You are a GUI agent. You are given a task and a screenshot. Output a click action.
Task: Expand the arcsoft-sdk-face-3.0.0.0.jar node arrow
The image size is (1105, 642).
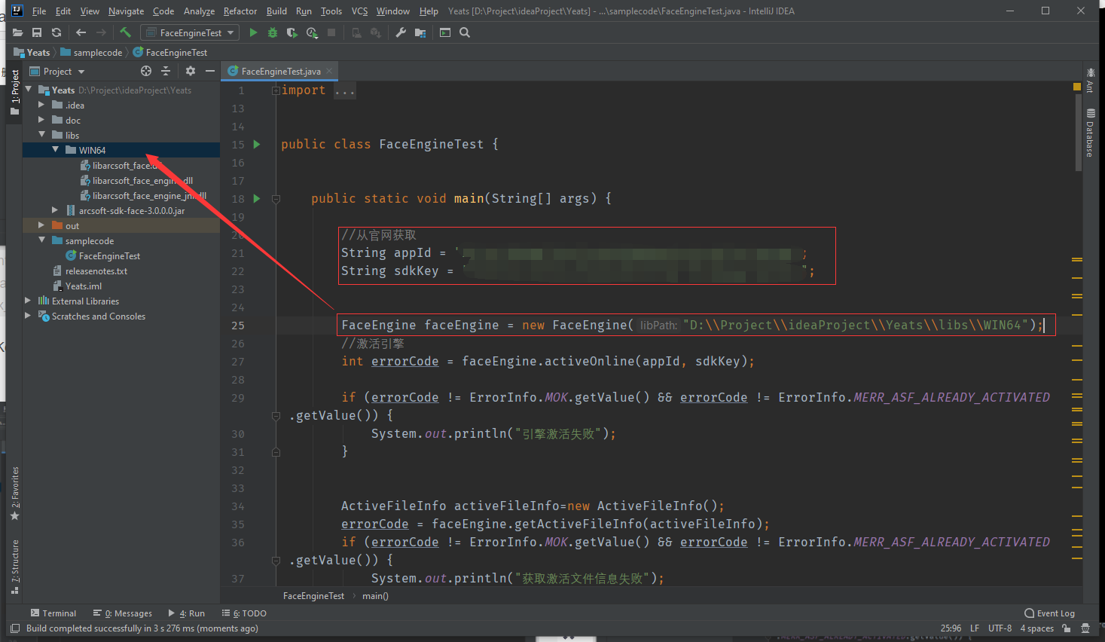55,210
